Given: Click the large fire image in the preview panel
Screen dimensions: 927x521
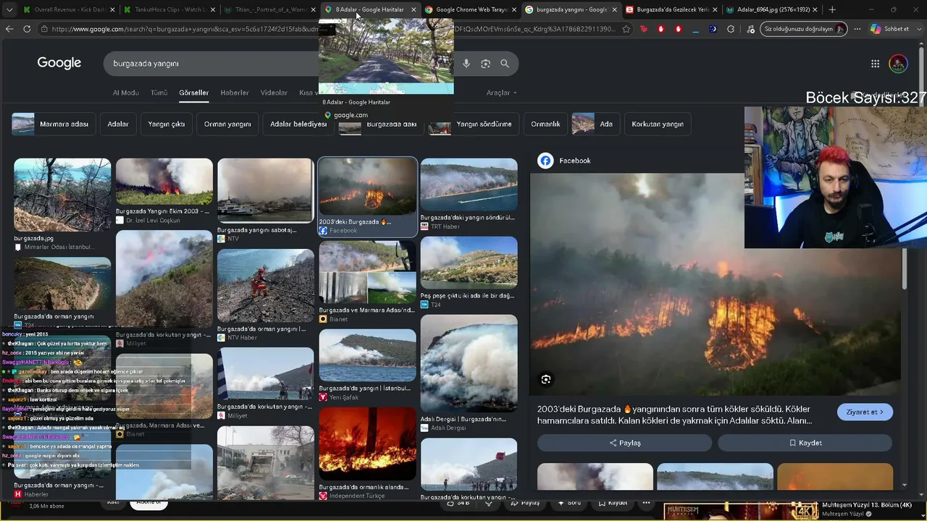Looking at the screenshot, I should pos(716,284).
